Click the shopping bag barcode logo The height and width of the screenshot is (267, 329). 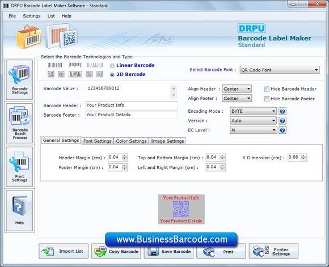pos(29,37)
